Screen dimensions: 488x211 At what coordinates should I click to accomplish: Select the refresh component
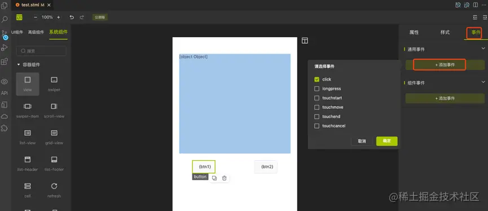pyautogui.click(x=54, y=190)
